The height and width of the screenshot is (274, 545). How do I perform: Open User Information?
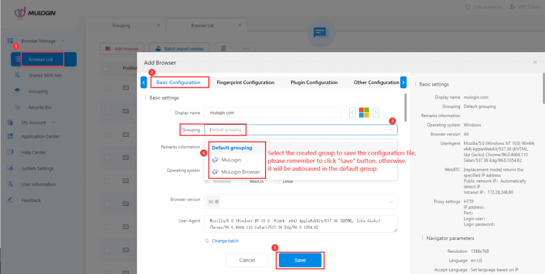click(x=38, y=185)
